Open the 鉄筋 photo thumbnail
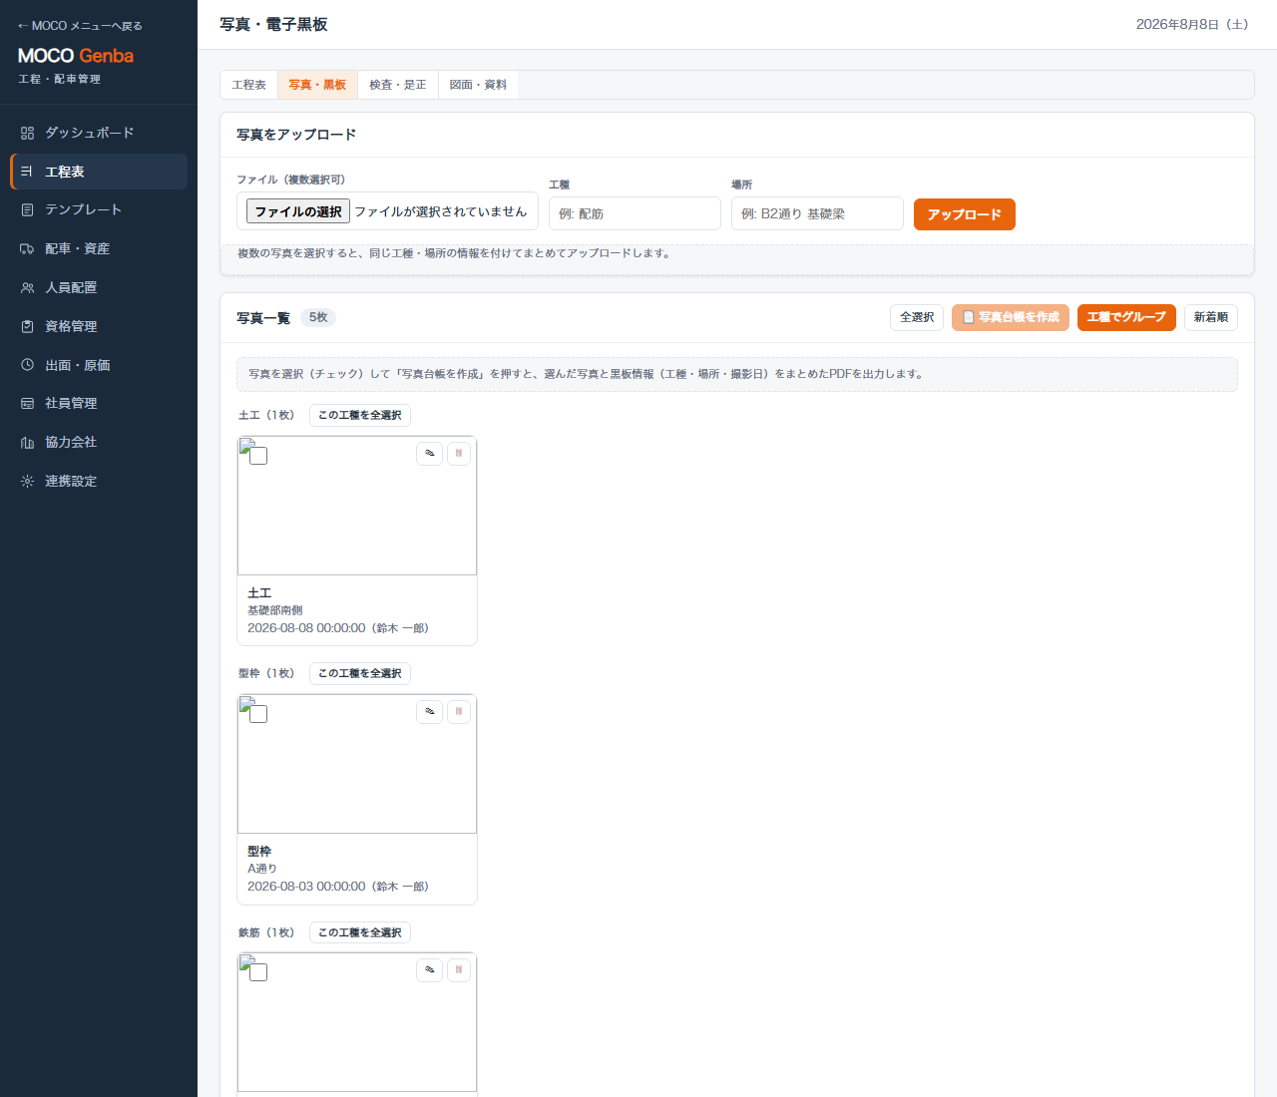This screenshot has height=1097, width=1277. tap(357, 1022)
